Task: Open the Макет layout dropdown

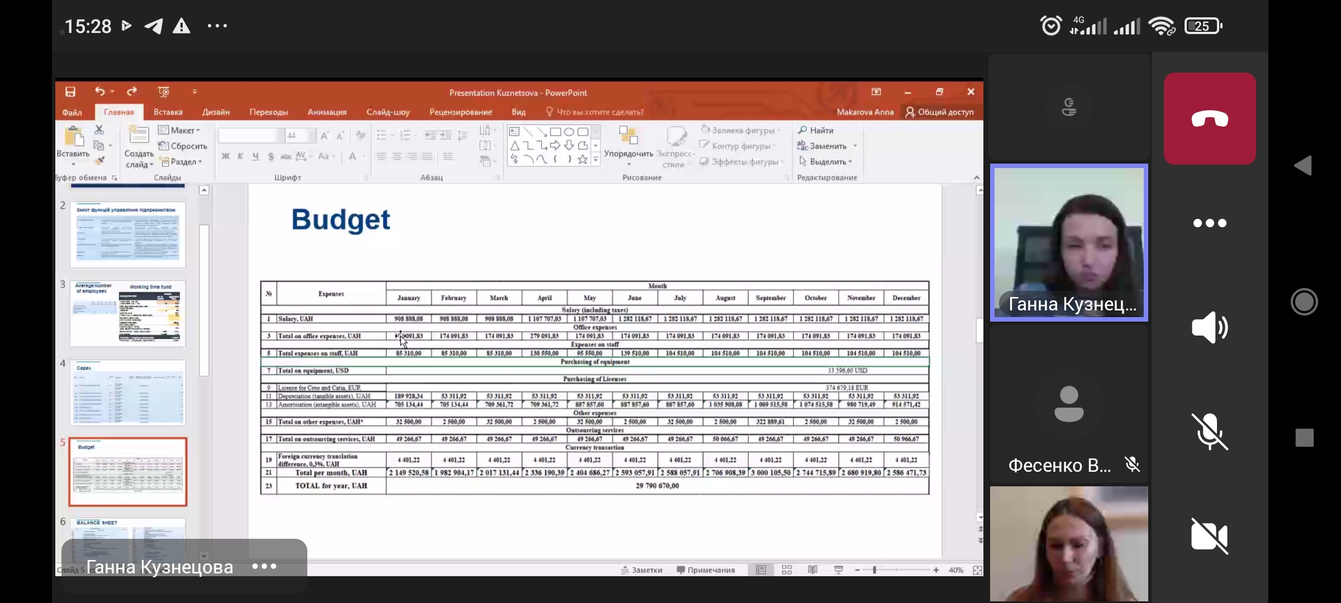Action: pyautogui.click(x=179, y=130)
